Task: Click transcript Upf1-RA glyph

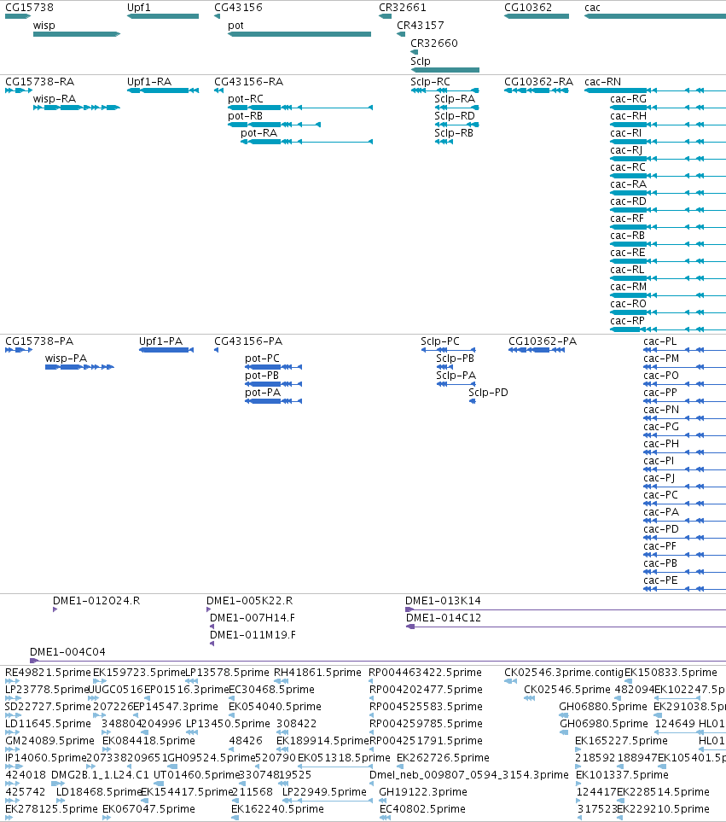Action: [163, 90]
